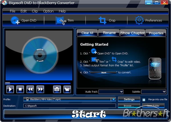Take a snapshot with camera icon
This screenshot has height=122, width=171.
pyautogui.click(x=57, y=89)
